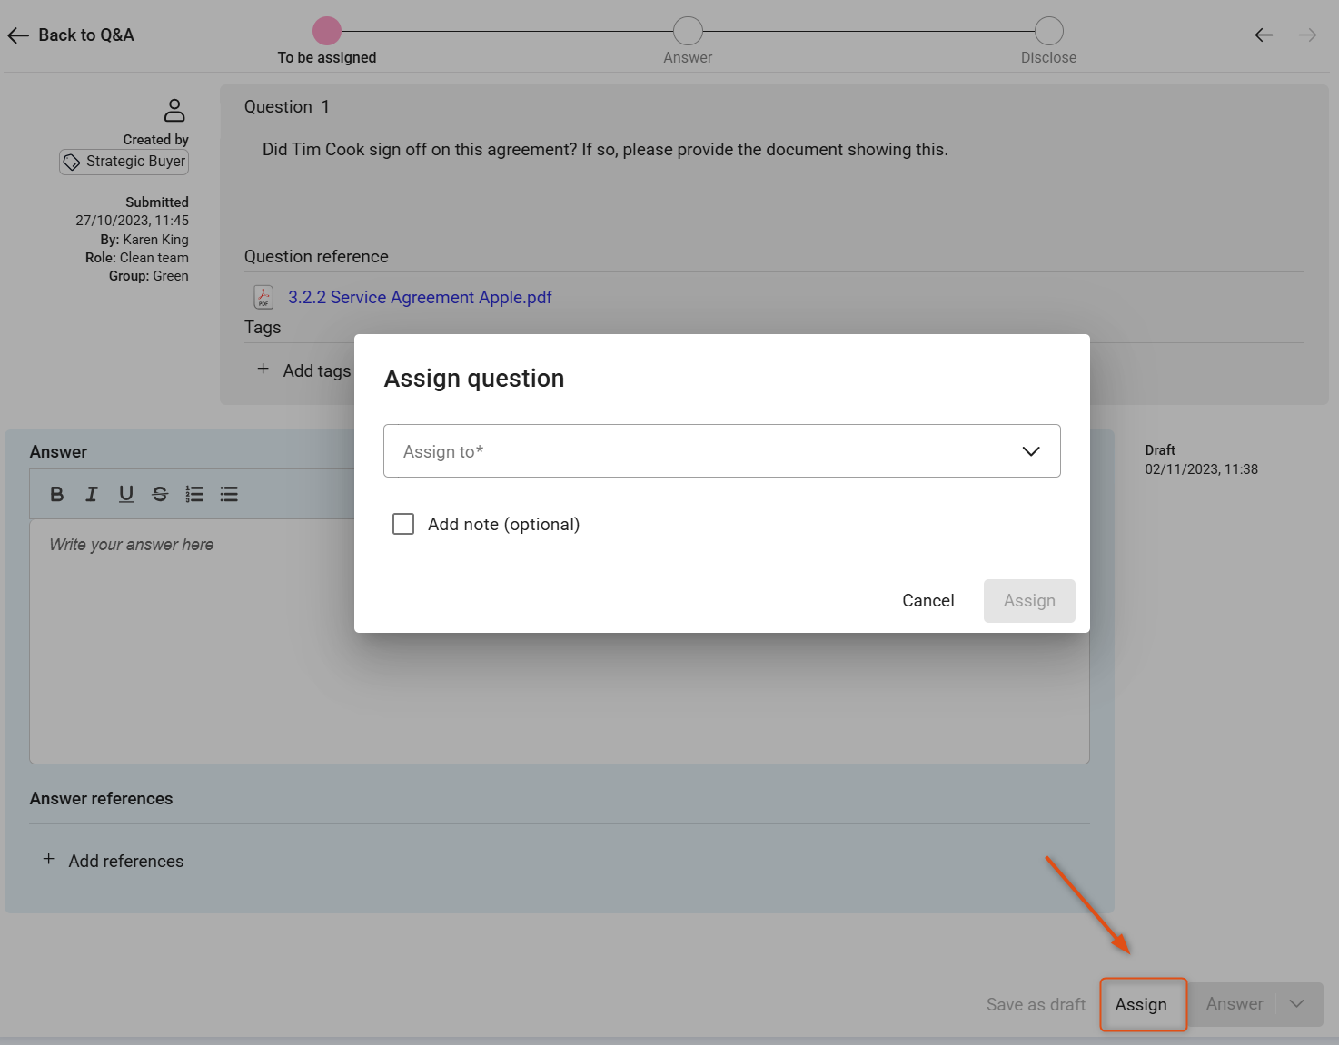Check the Add note (optional) box

click(403, 524)
